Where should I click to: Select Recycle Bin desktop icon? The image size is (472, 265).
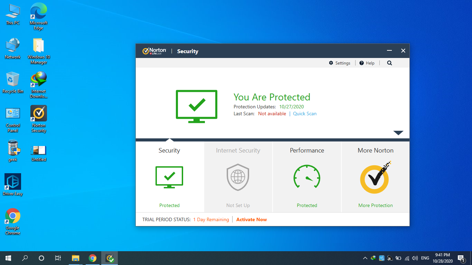click(13, 82)
